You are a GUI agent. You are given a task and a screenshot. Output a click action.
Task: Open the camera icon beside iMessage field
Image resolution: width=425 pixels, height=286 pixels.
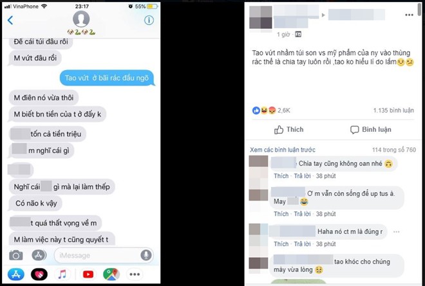click(16, 255)
